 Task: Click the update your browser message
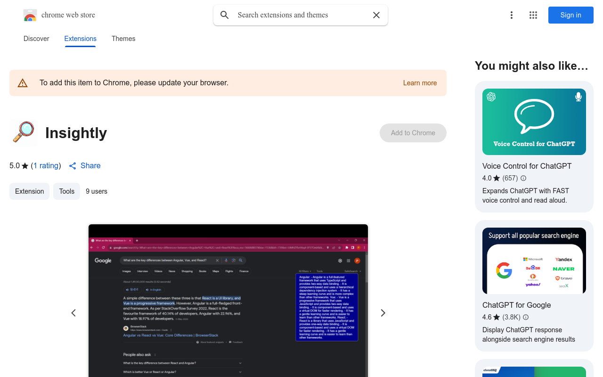tap(134, 83)
